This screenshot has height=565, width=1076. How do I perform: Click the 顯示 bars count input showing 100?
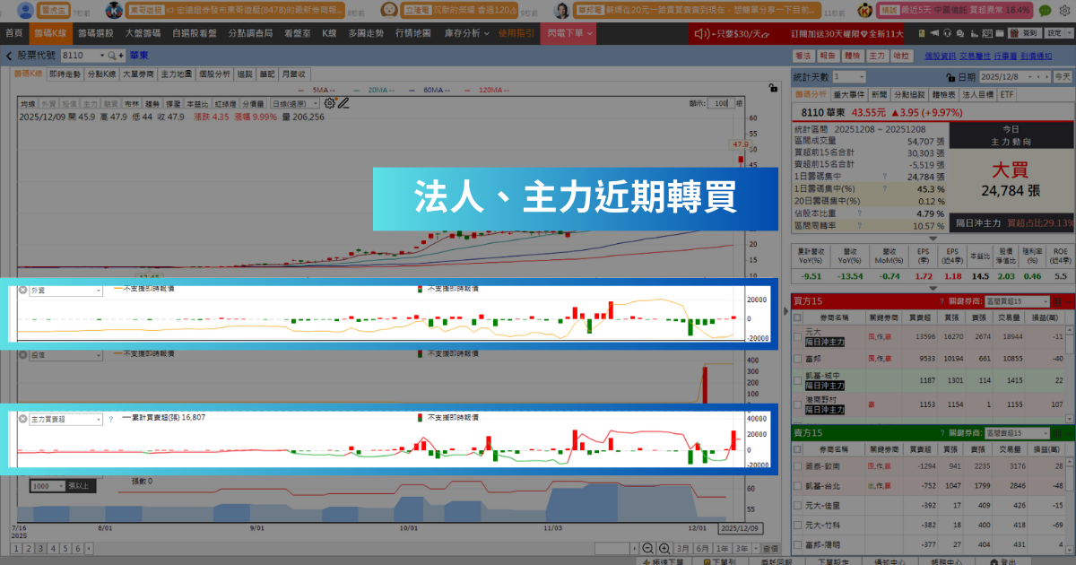722,103
